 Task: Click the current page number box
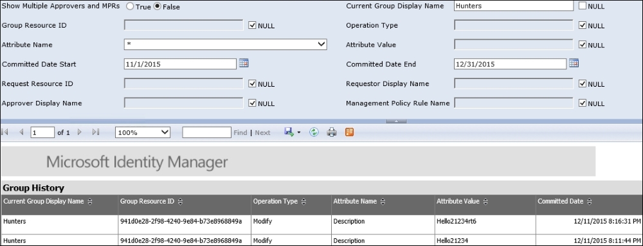click(x=42, y=132)
